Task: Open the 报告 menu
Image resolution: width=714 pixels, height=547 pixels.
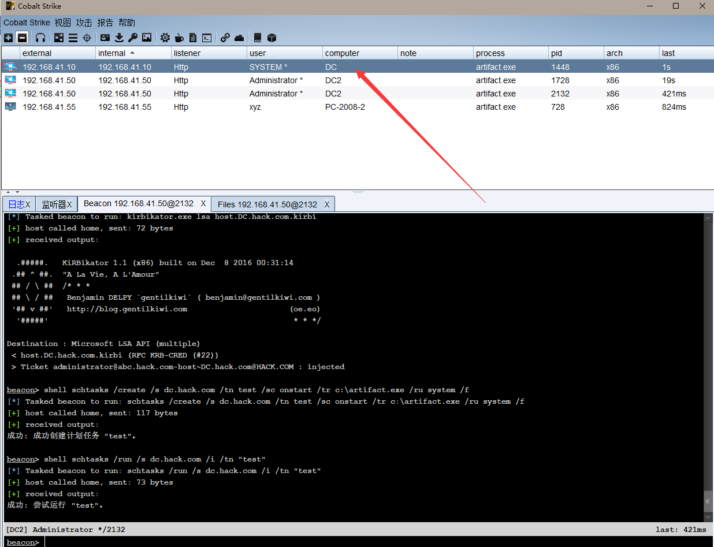Action: click(105, 23)
